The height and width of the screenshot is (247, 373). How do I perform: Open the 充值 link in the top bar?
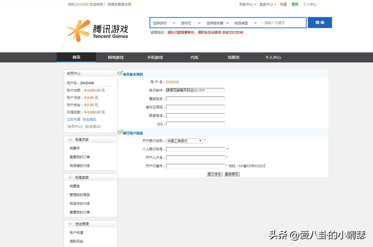[x=283, y=4]
